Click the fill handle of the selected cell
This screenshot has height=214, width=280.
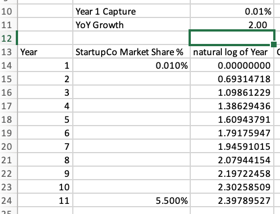[274, 44]
